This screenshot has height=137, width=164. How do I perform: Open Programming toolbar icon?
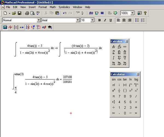[38, 27]
